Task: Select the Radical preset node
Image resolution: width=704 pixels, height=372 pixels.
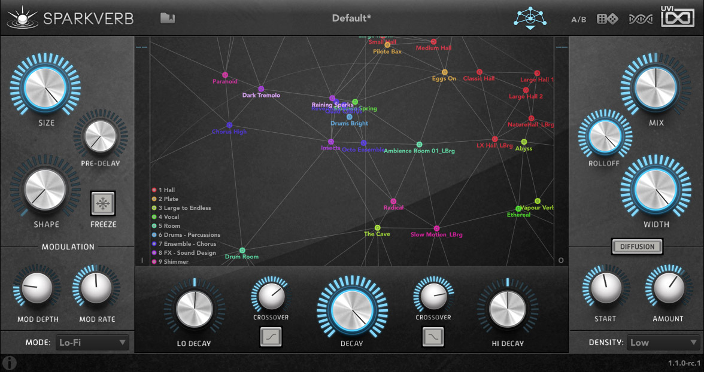Action: (393, 202)
